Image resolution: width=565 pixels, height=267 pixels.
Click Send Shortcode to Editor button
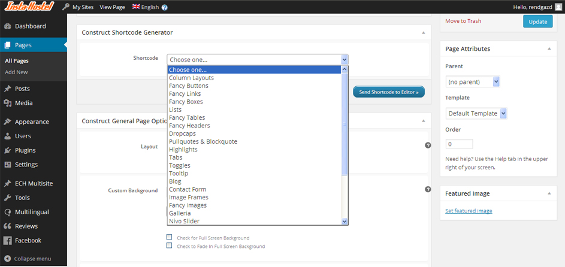[x=389, y=92]
